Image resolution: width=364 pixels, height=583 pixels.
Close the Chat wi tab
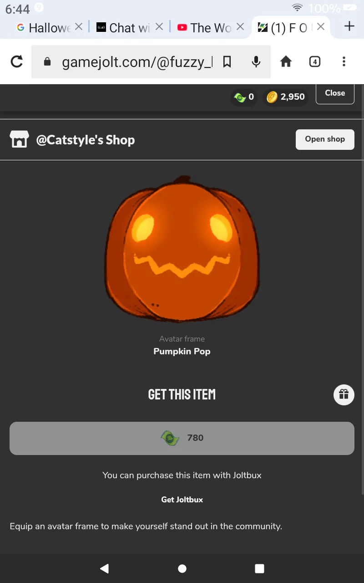click(x=159, y=27)
